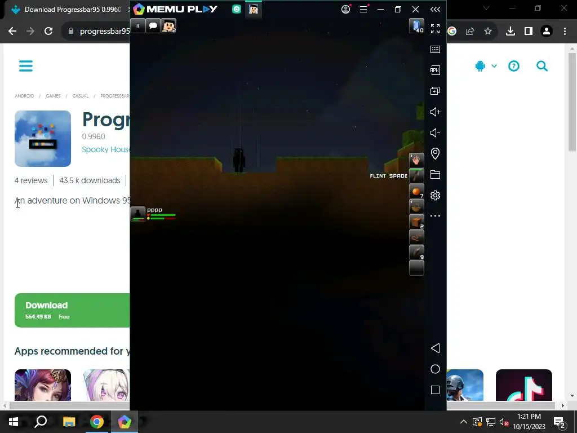Go back in Chrome
The width and height of the screenshot is (577, 433).
pyautogui.click(x=12, y=32)
